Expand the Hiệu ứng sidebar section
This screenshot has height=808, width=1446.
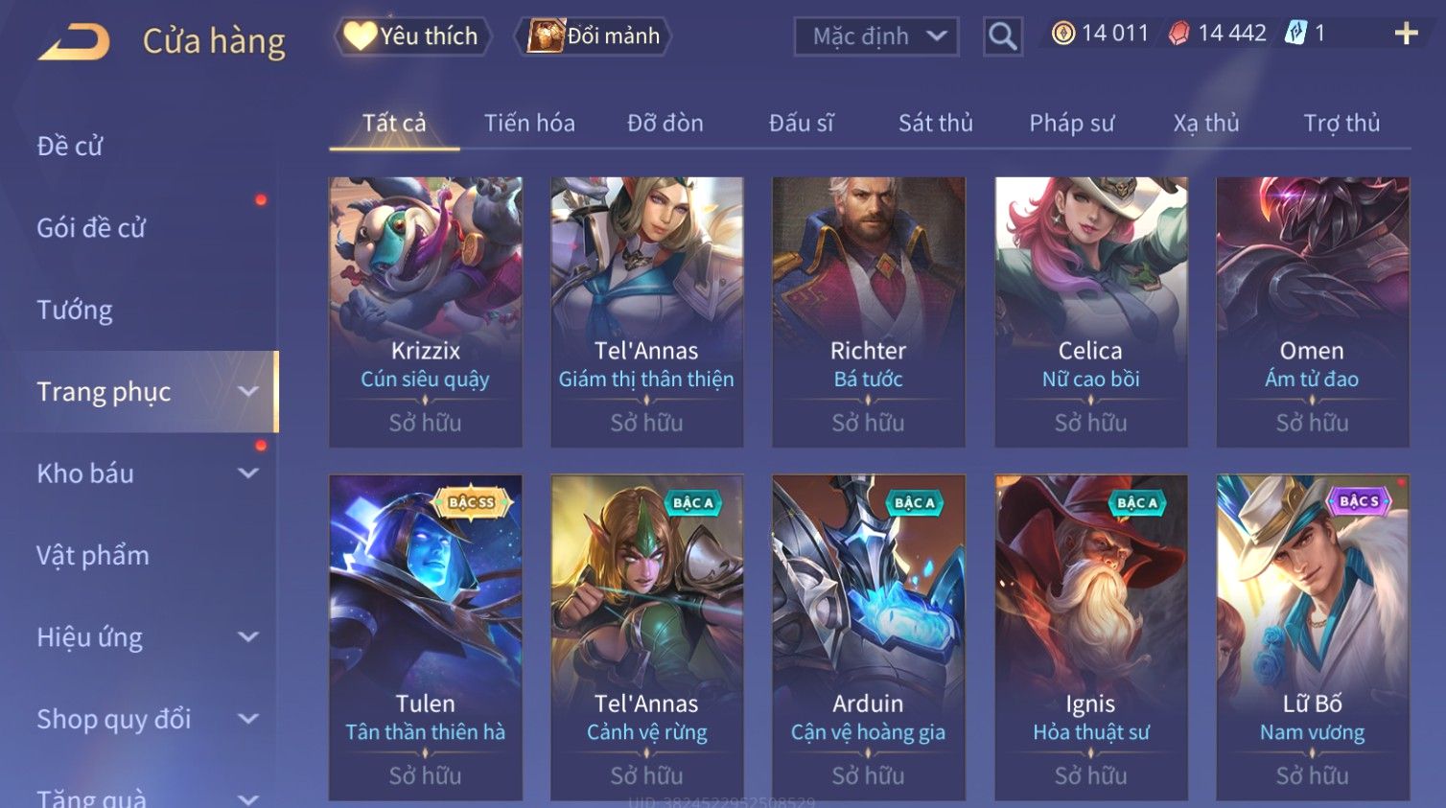[247, 636]
